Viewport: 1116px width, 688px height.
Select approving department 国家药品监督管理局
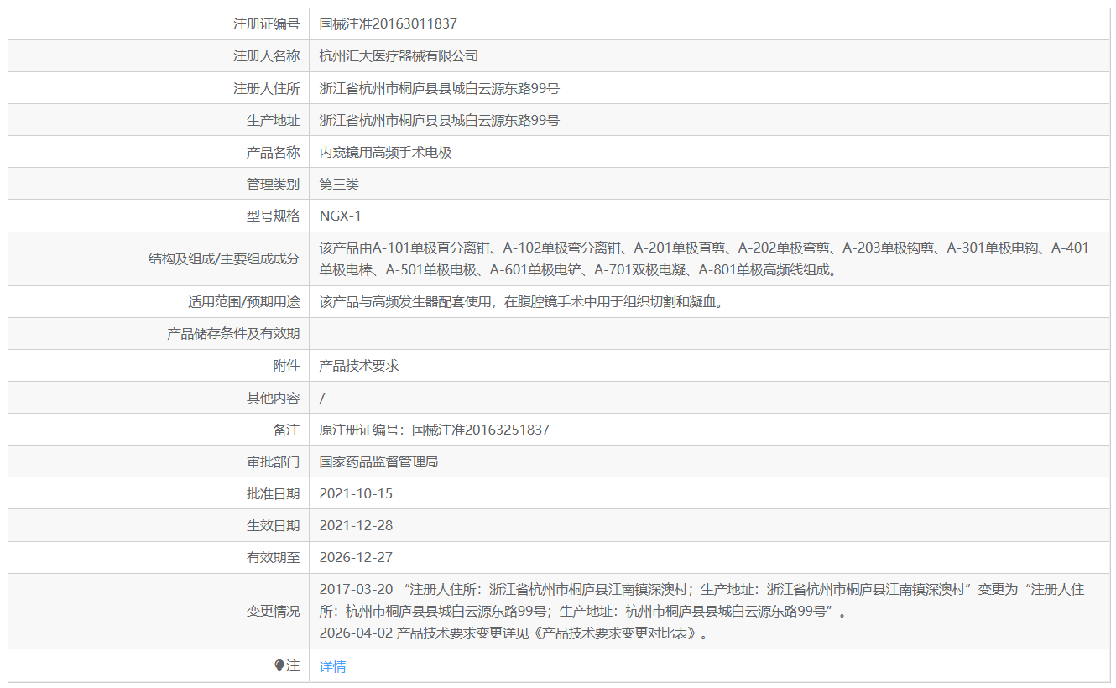click(x=378, y=461)
